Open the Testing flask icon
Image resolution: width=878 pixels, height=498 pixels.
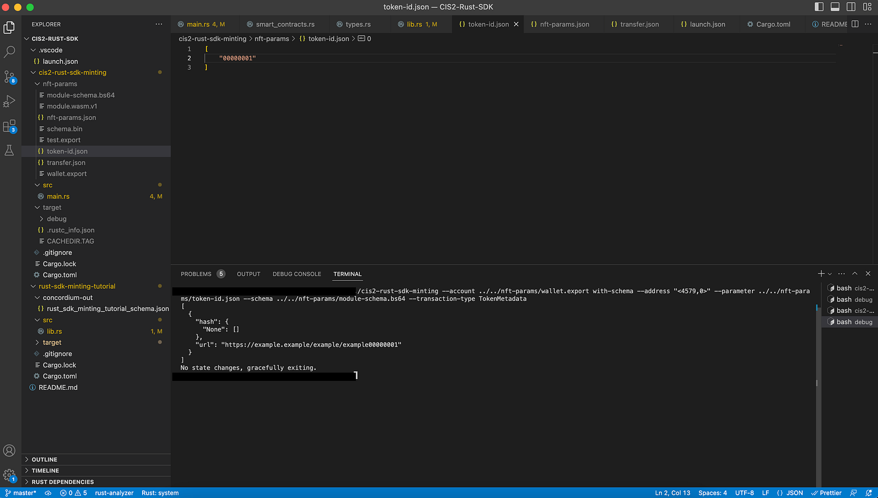point(9,150)
